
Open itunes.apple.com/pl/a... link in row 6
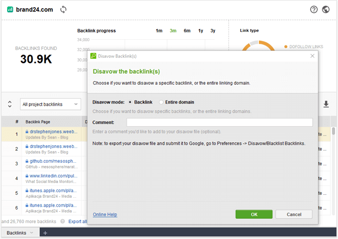(x=53, y=205)
